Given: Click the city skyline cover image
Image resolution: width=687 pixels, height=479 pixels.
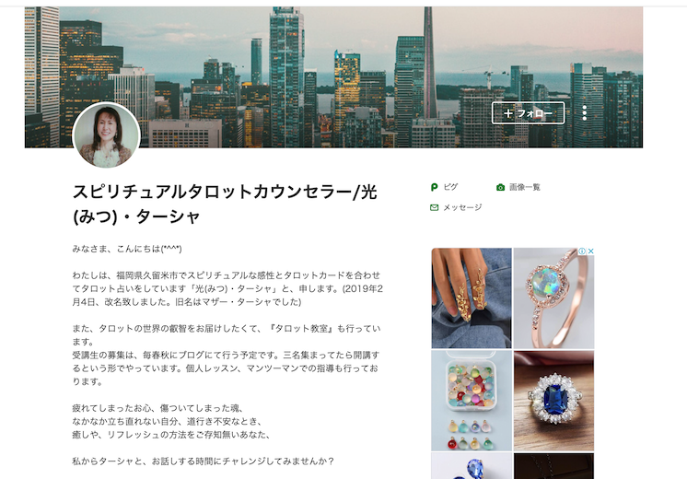Looking at the screenshot, I should (x=334, y=77).
